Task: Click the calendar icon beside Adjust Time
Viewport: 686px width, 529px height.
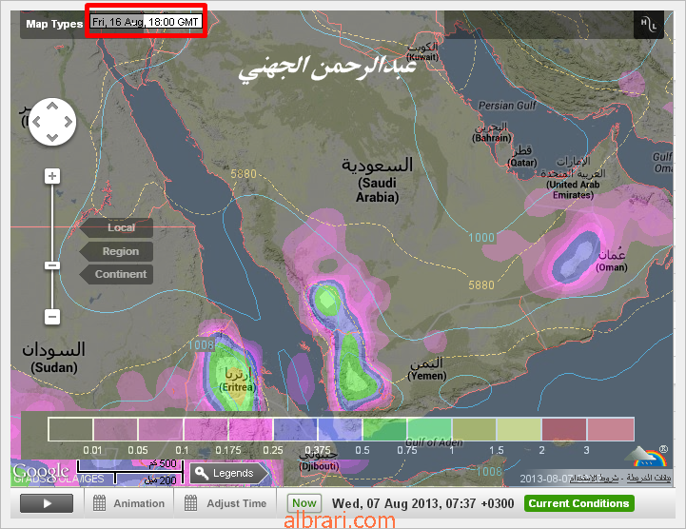Action: click(x=190, y=503)
